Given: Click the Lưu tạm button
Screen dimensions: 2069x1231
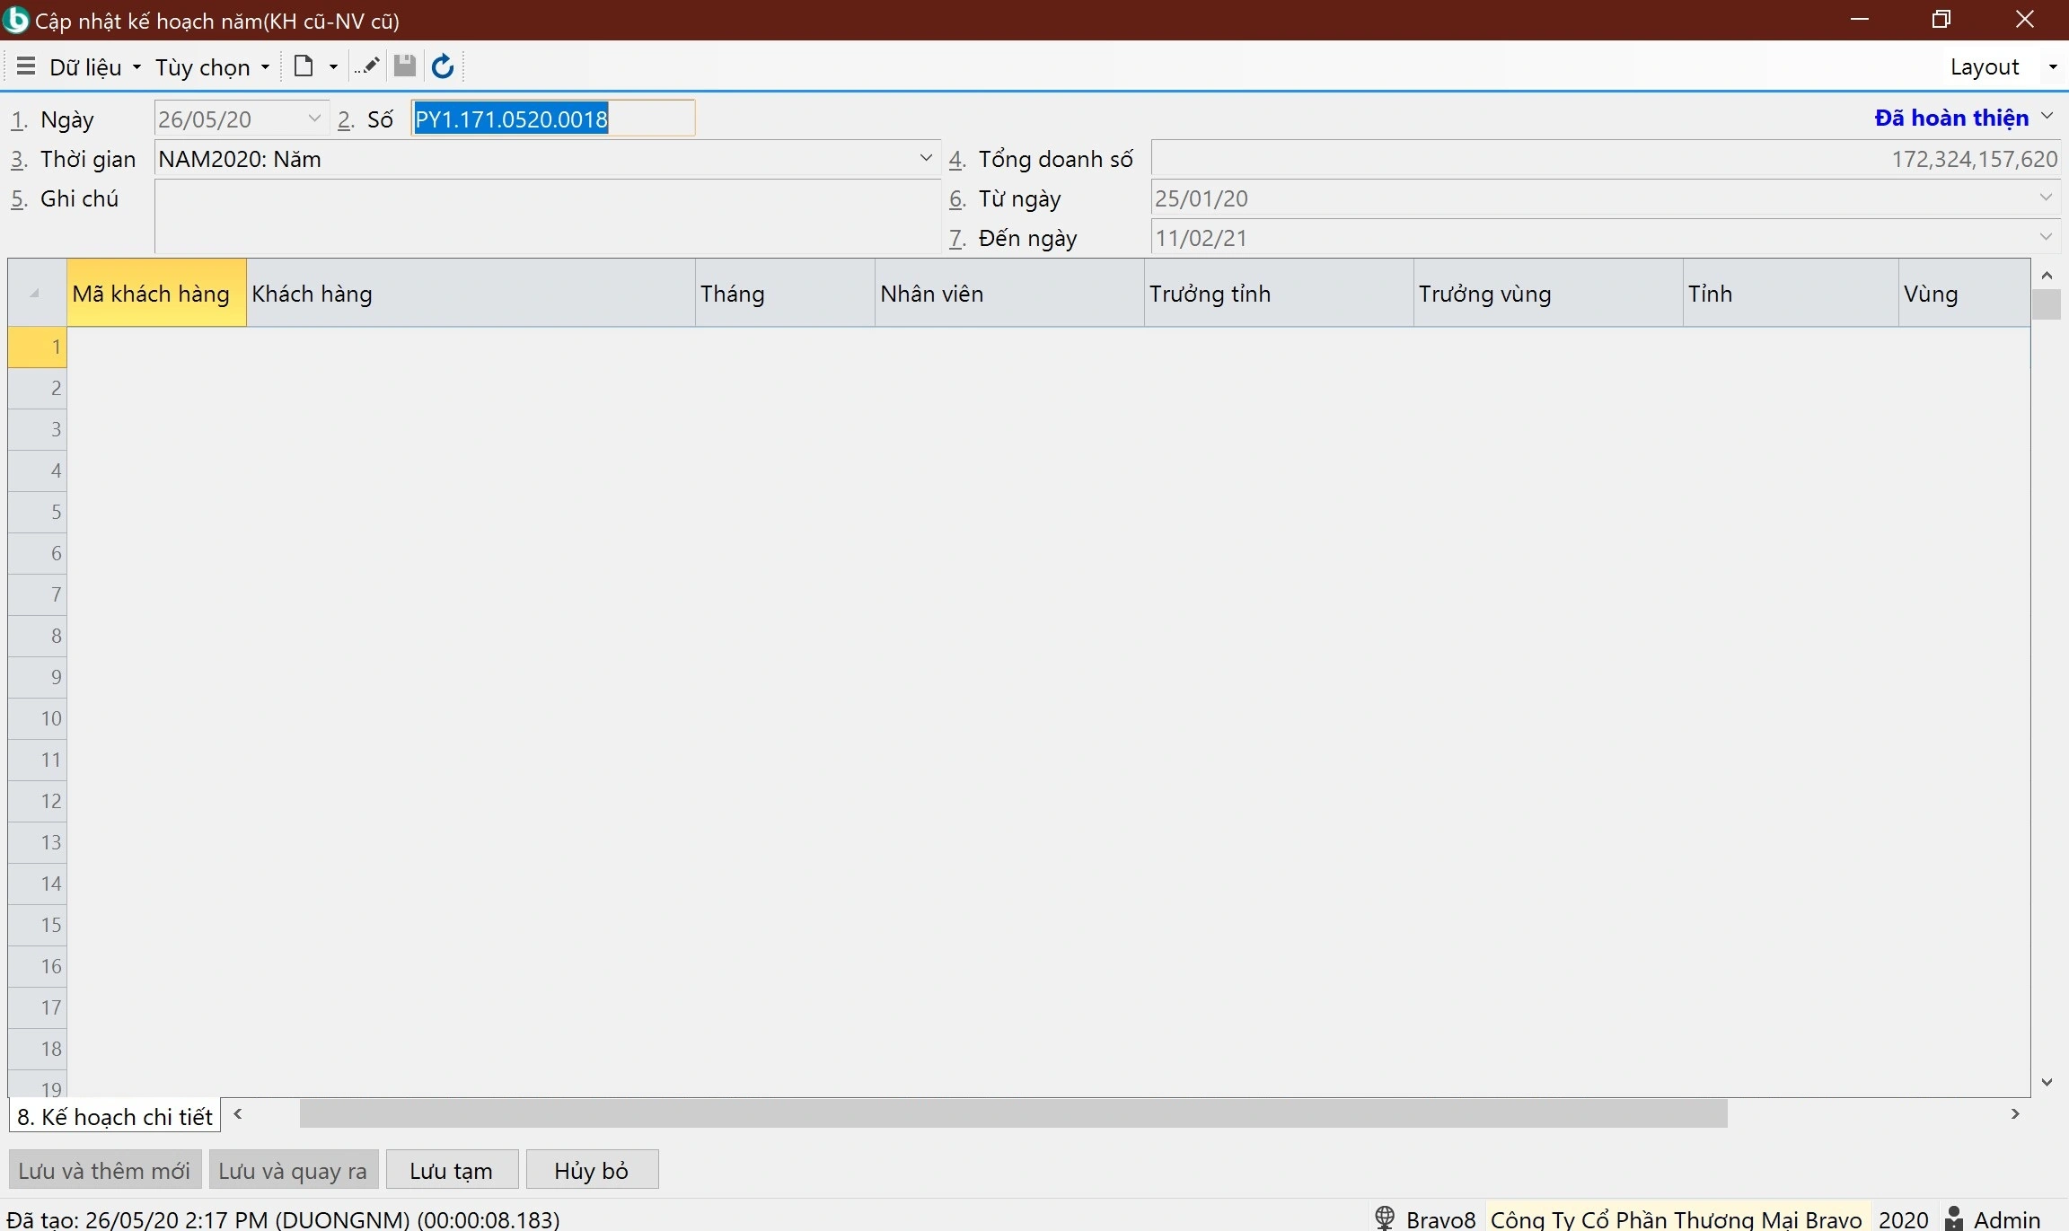Looking at the screenshot, I should 452,1170.
